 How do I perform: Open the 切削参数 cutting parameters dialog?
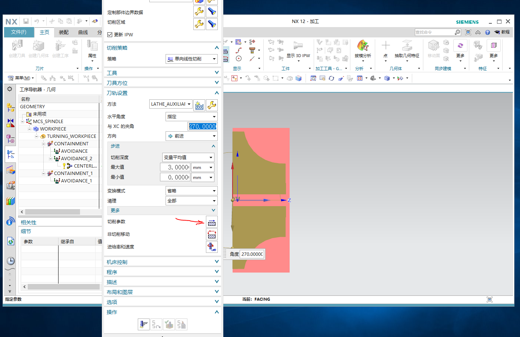pos(211,222)
